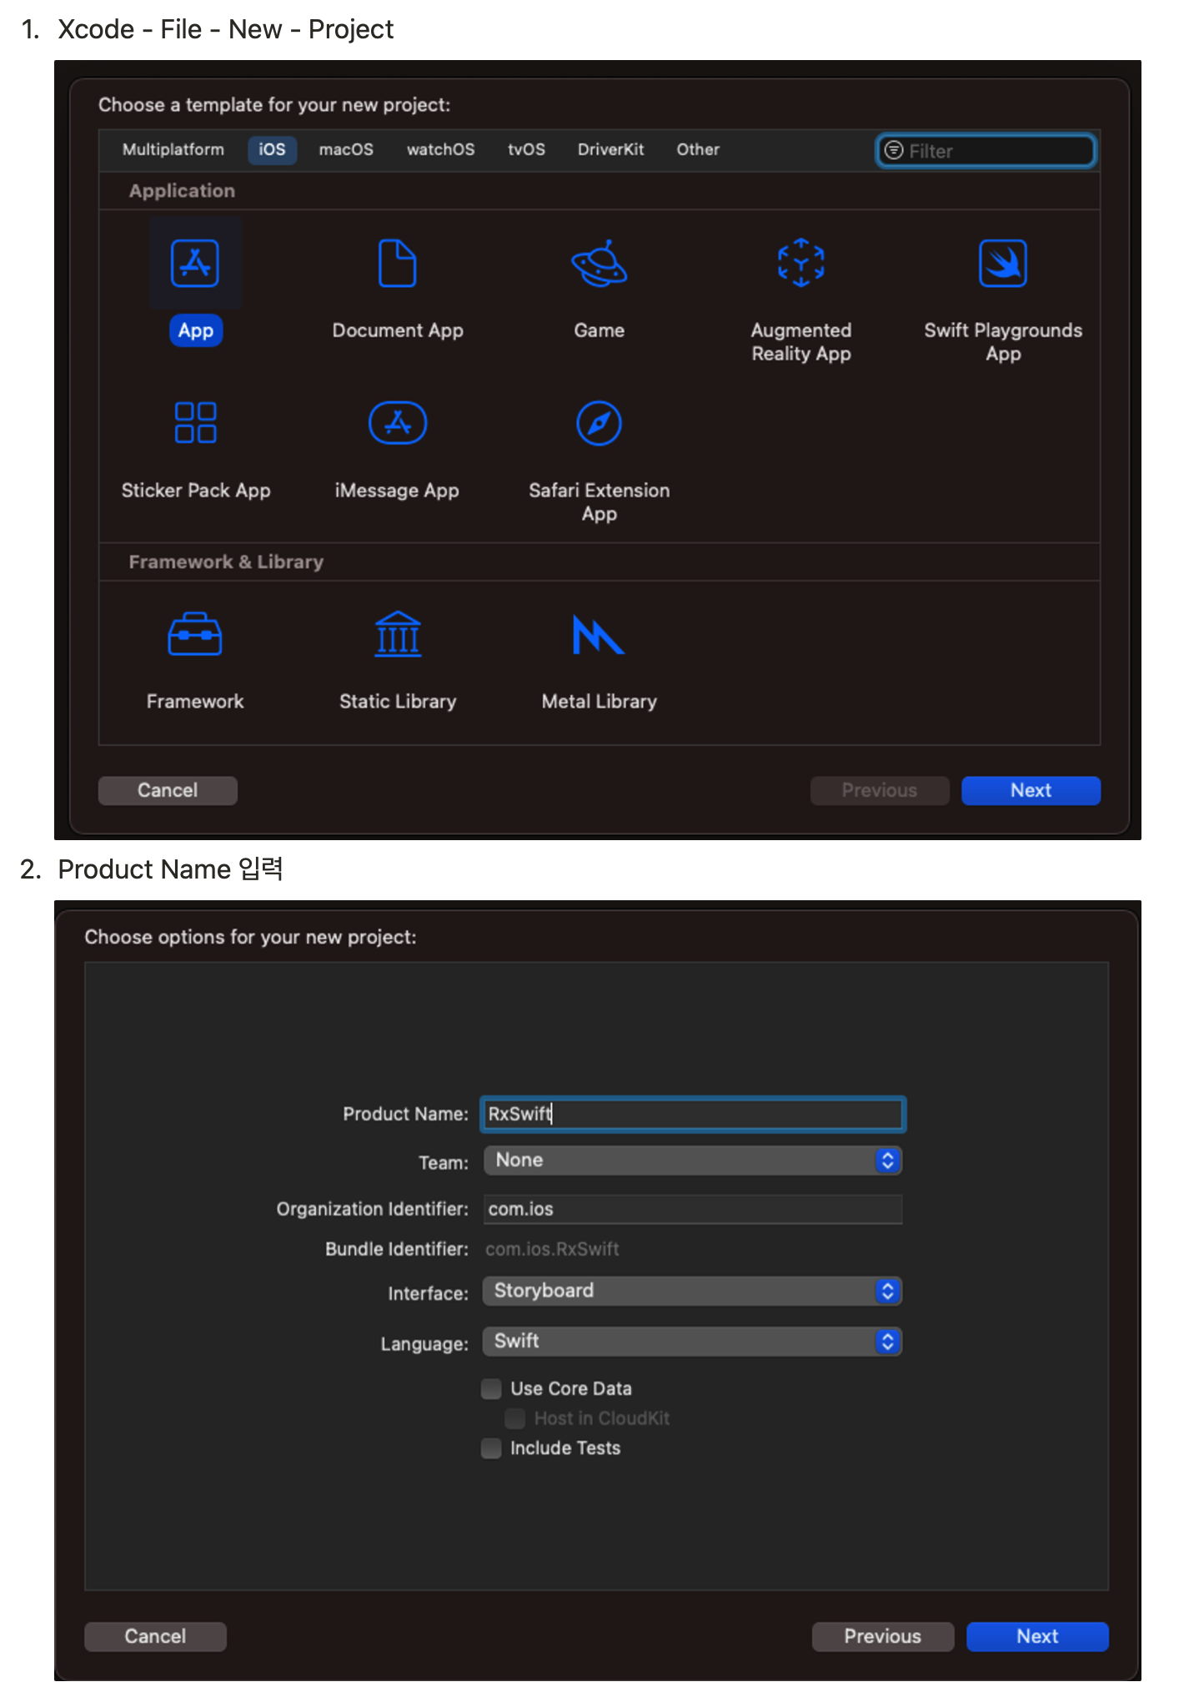
Task: Switch to the Other tab
Action: 698,149
